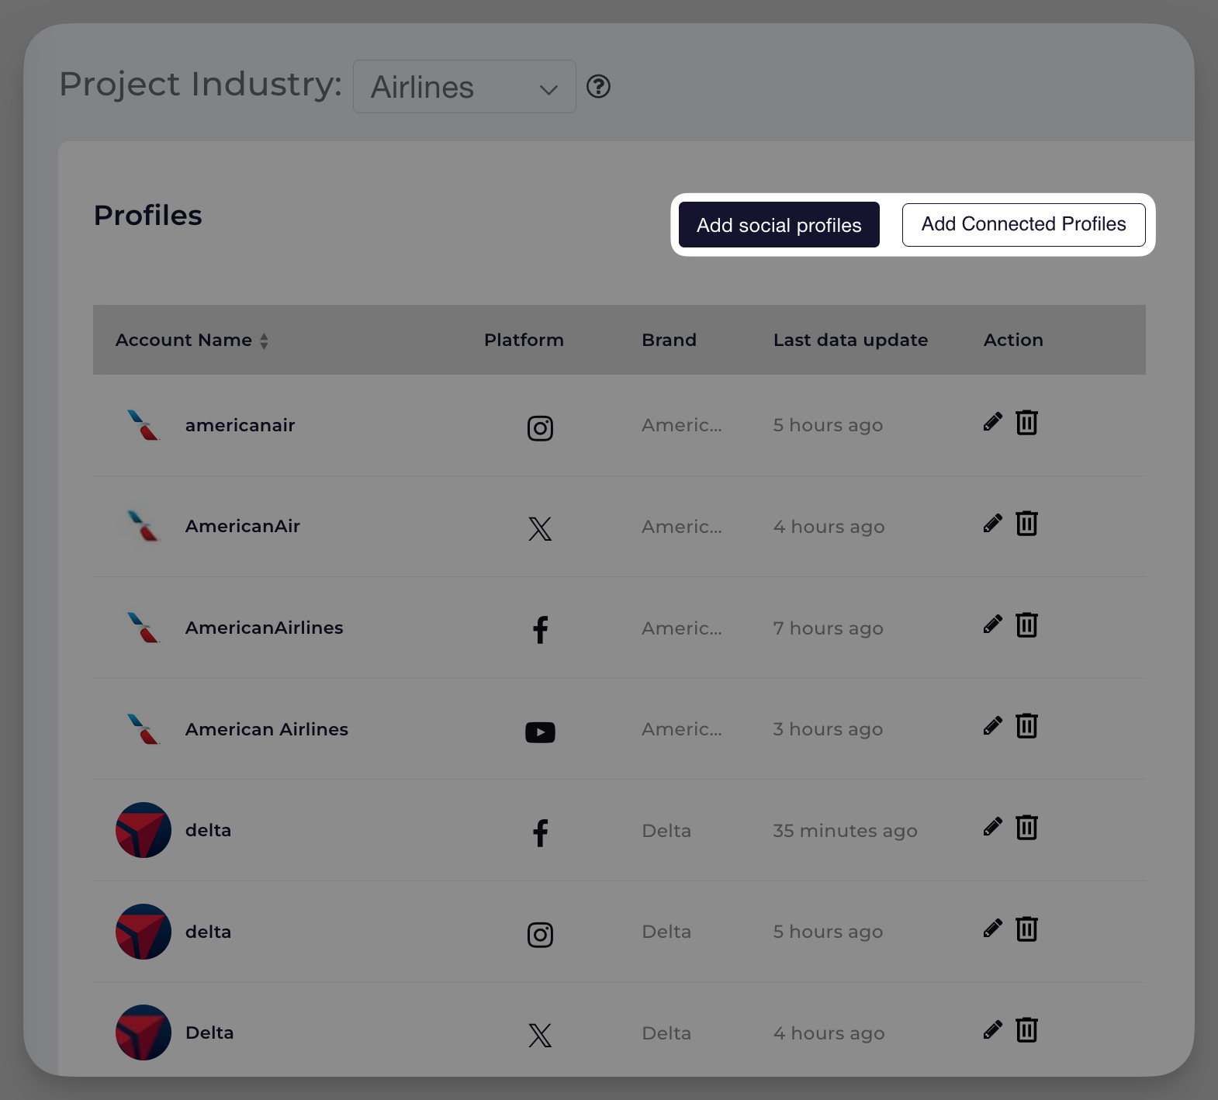The height and width of the screenshot is (1100, 1218).
Task: Sort by Account Name column arrows
Action: click(264, 341)
